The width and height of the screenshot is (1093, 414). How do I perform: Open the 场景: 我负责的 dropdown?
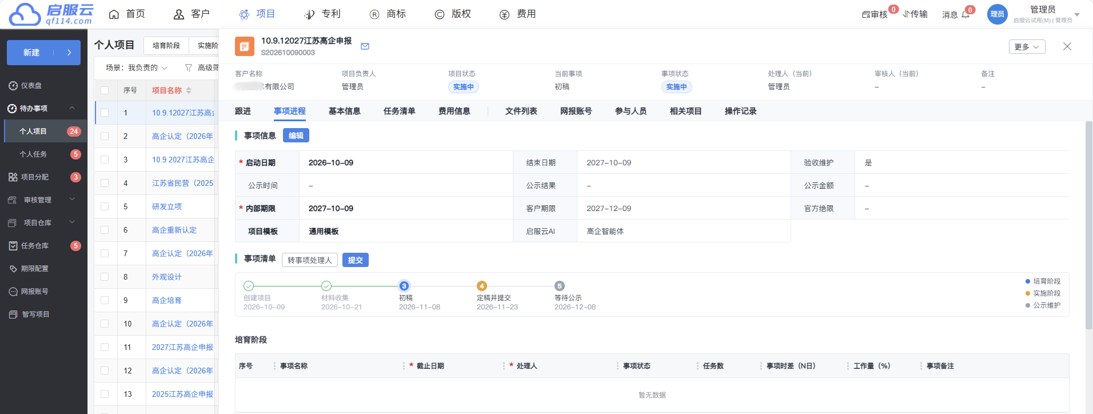point(137,68)
